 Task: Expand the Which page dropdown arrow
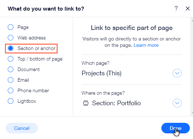click(177, 73)
